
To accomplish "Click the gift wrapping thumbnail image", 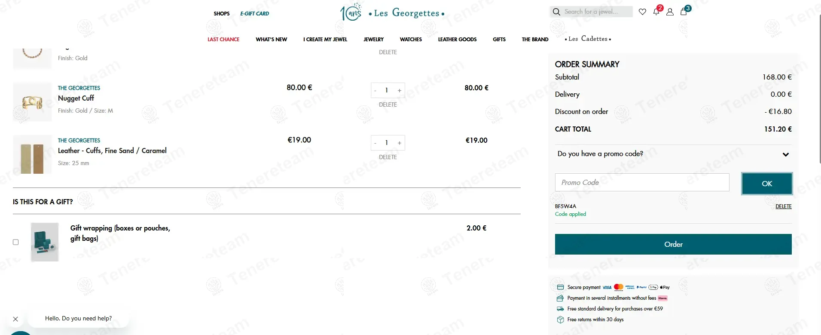I will [45, 242].
